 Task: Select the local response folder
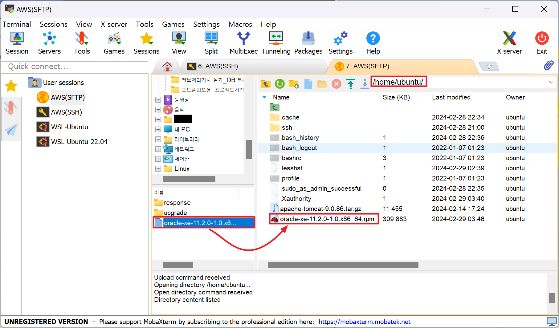(173, 203)
